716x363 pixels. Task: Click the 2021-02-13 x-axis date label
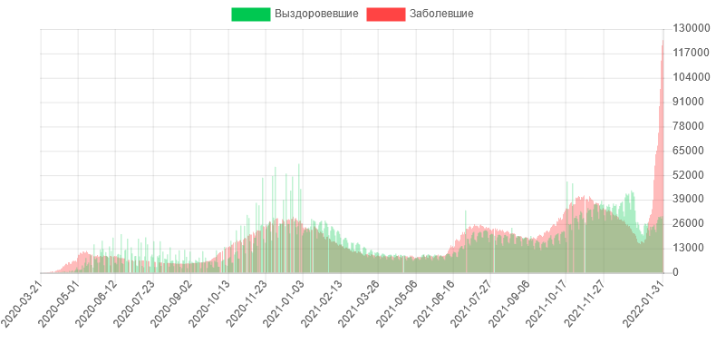coord(323,304)
